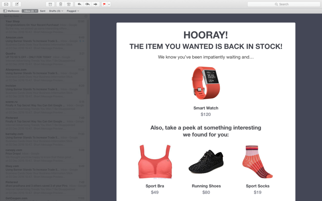Open the Quadro 50% off email

(45, 59)
